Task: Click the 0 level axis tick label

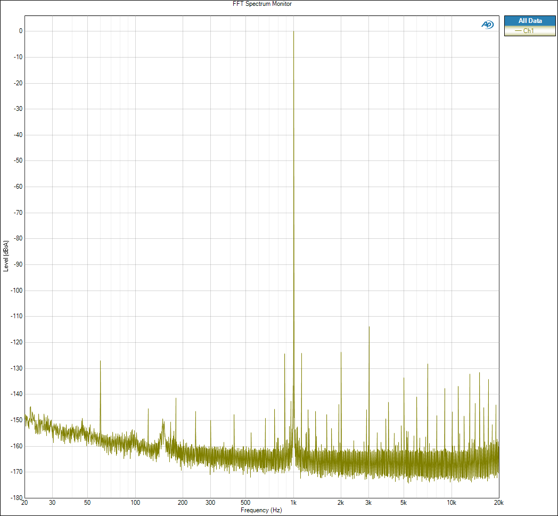Action: (x=21, y=31)
